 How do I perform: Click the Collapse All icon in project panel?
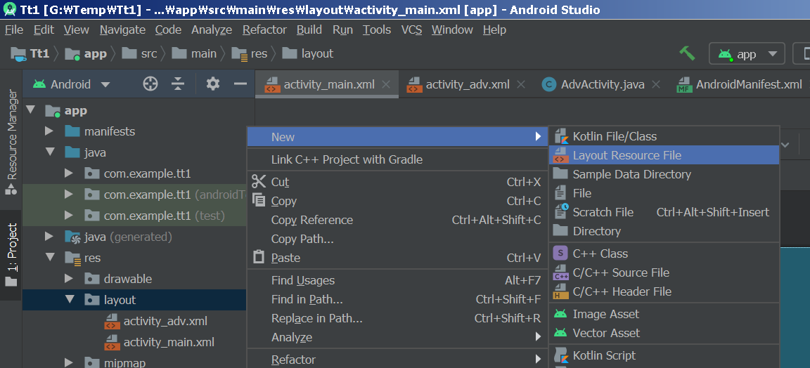(178, 84)
